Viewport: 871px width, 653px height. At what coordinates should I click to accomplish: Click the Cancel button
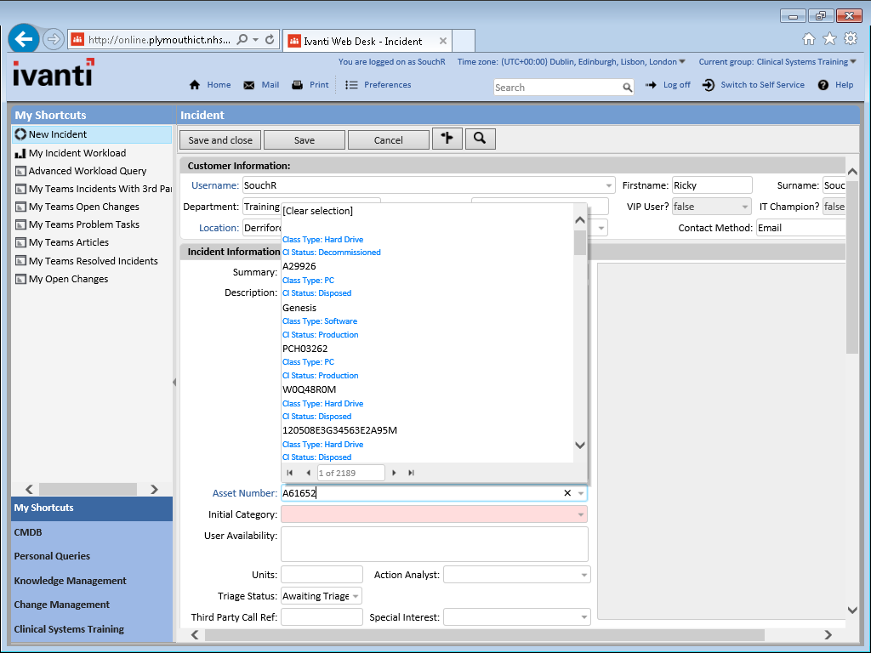[388, 140]
